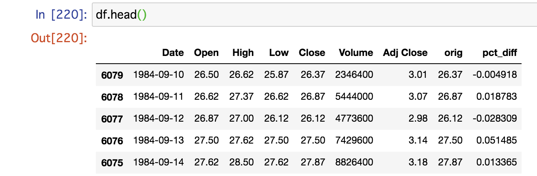This screenshot has height=176, width=537.
Task: Click the Date column header
Action: point(173,53)
